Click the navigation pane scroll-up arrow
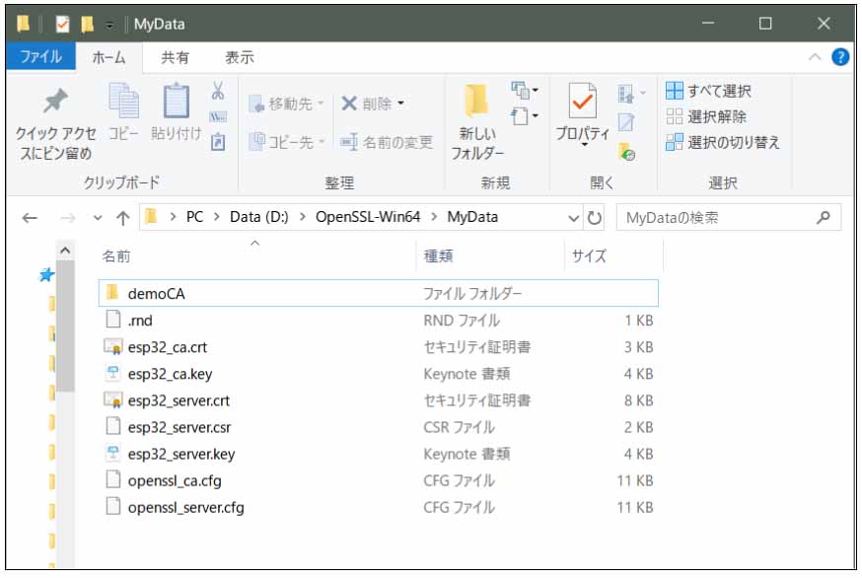This screenshot has height=578, width=862. click(x=65, y=251)
